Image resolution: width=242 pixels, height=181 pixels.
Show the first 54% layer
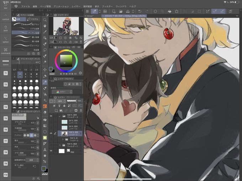pyautogui.click(x=51, y=122)
